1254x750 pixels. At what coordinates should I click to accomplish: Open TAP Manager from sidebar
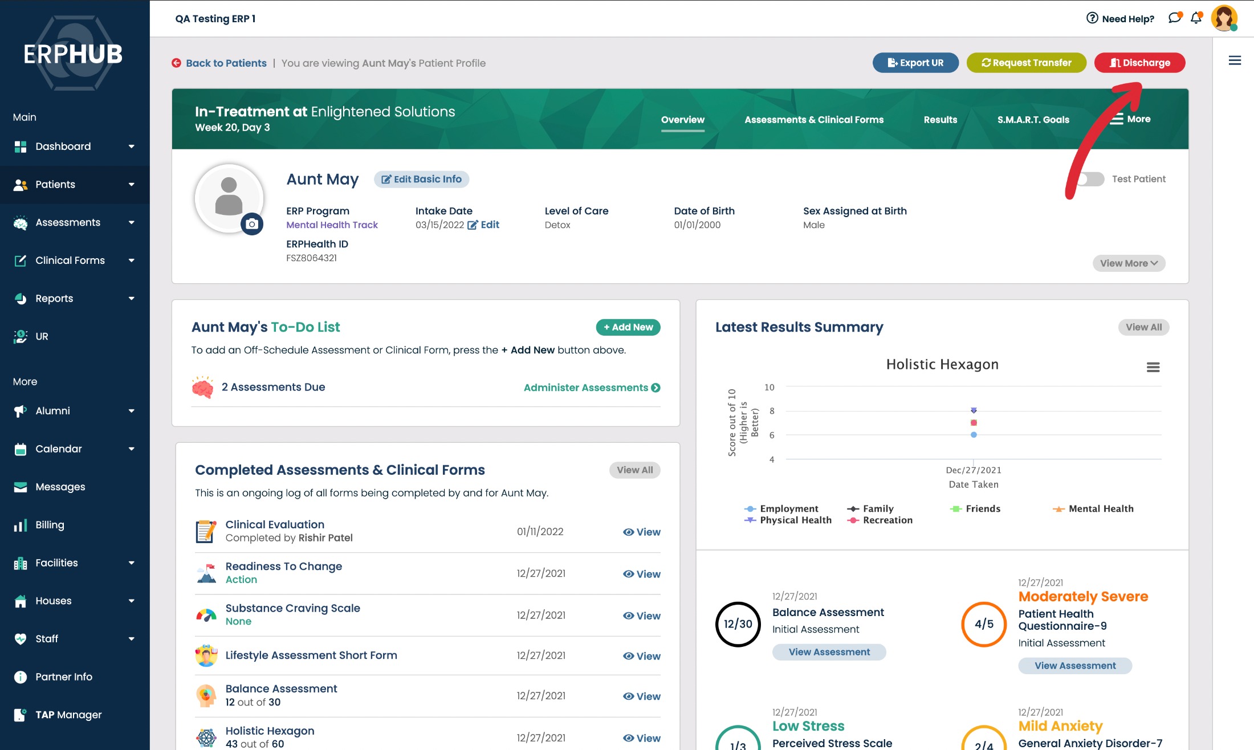[x=68, y=715]
